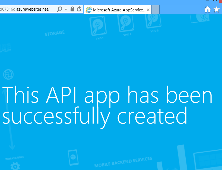Close the Microsoft Azure AppService tab
Screen dimensions: 222x170
point(148,10)
